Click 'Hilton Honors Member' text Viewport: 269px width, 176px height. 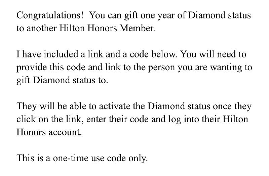pyautogui.click(x=107, y=28)
